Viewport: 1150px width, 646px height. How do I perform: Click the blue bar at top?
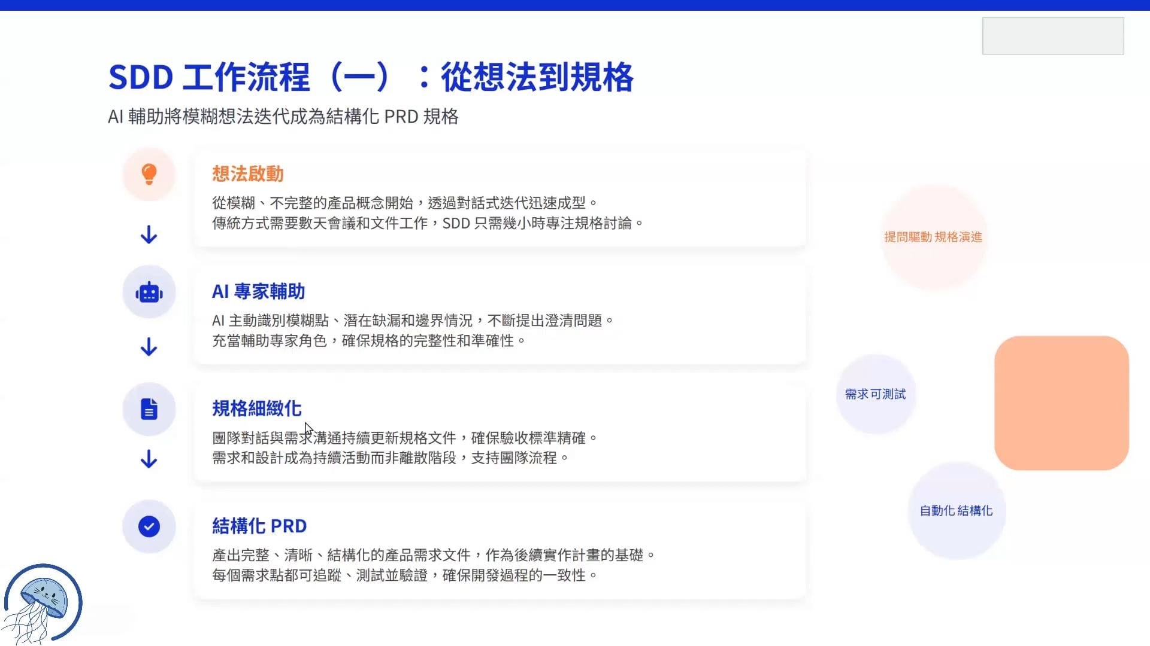(575, 5)
